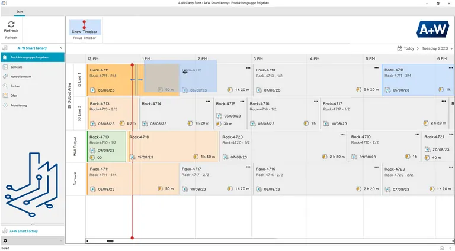
Task: Click the Refresh icon in the ribbon
Action: [x=11, y=24]
